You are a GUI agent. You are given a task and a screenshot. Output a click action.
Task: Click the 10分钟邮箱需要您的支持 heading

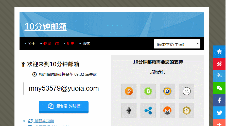158,62
